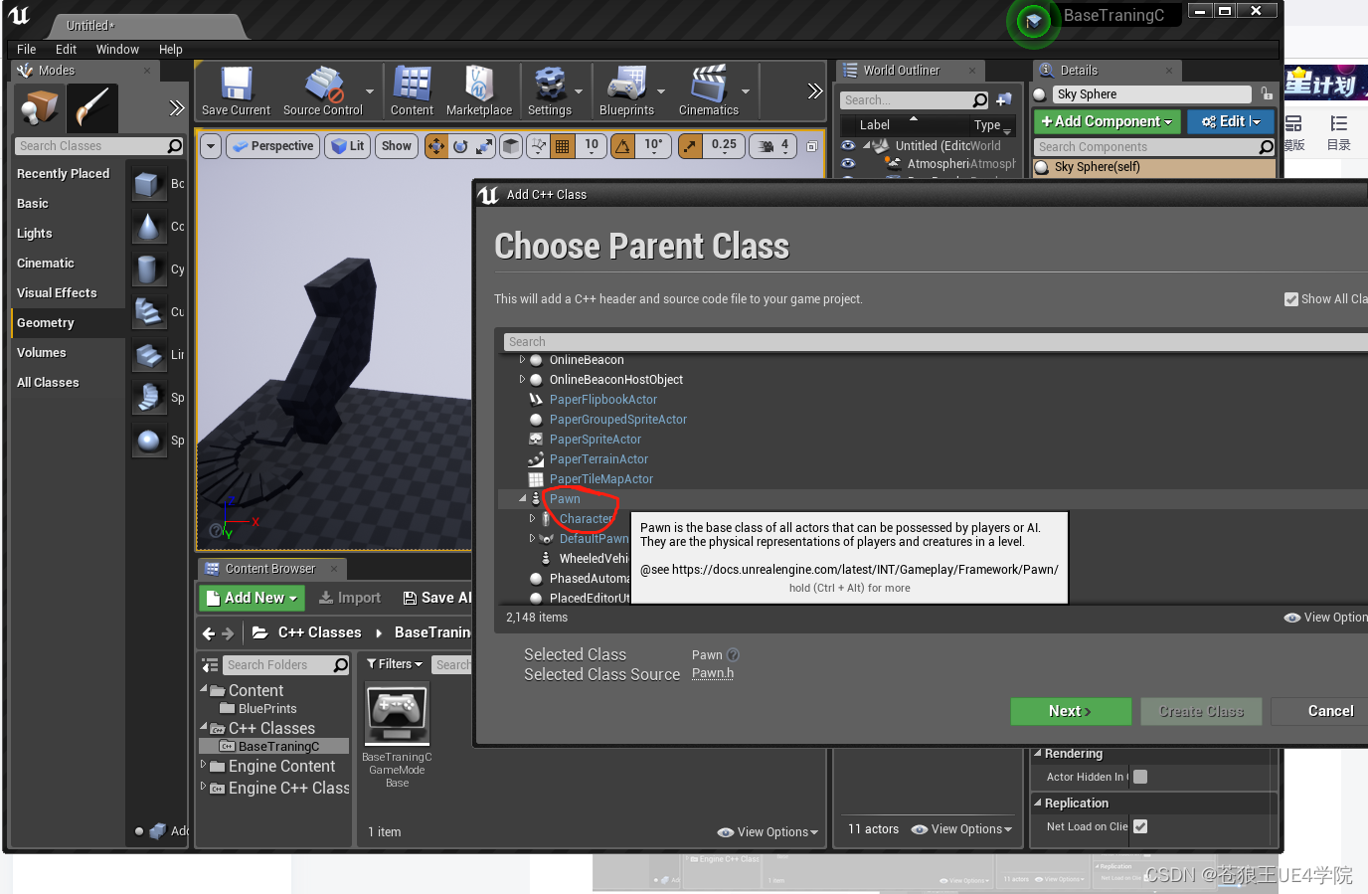Select the Linear Stair brush icon
The width and height of the screenshot is (1368, 894).
[x=148, y=355]
